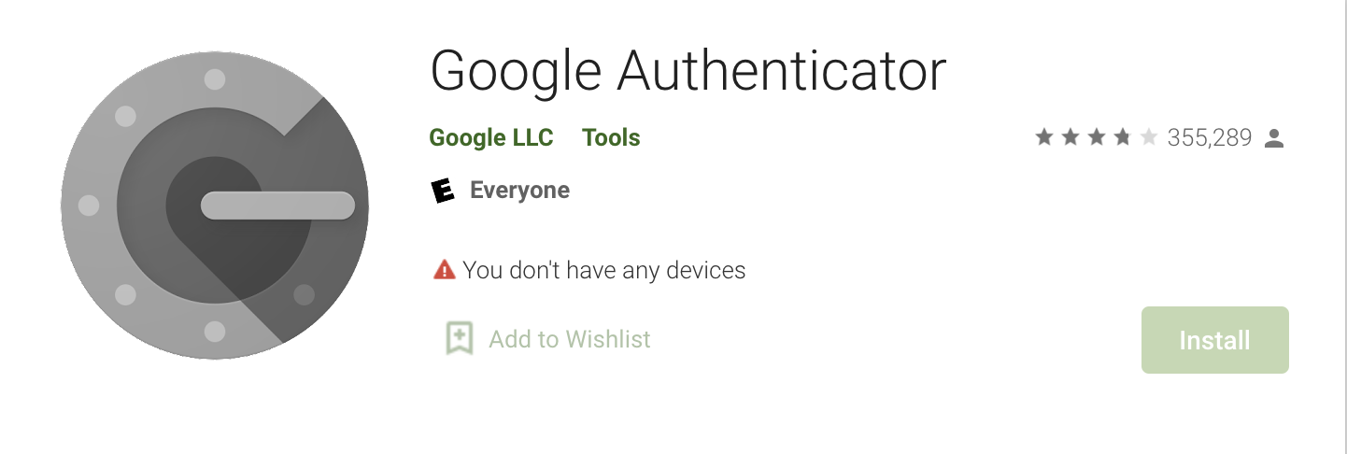Click the half-filled fourth rating star
The height and width of the screenshot is (454, 1347).
click(1123, 138)
